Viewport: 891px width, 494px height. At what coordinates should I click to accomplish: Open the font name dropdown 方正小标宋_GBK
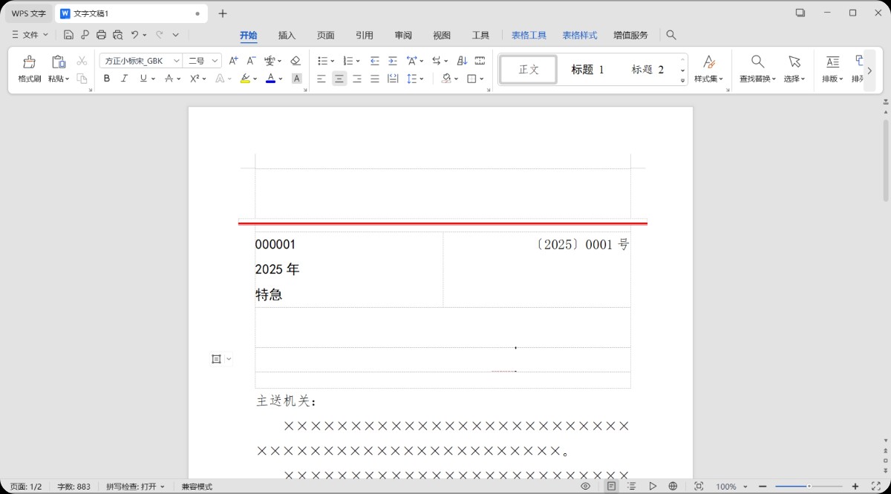pyautogui.click(x=141, y=61)
